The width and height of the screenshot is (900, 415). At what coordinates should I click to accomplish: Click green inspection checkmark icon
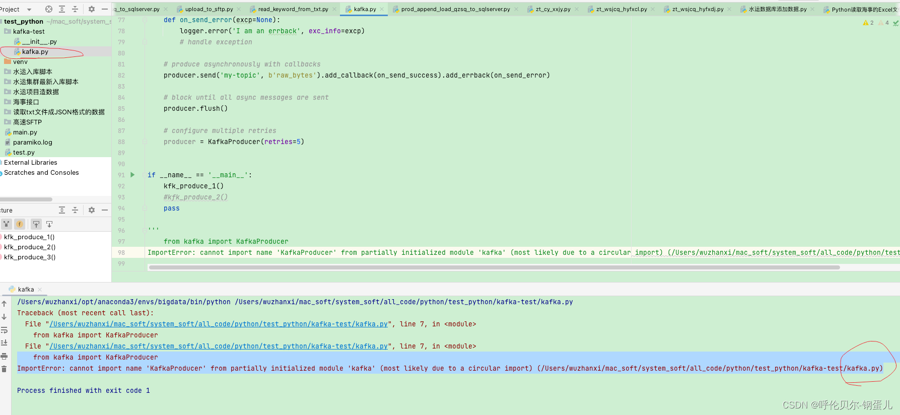pyautogui.click(x=895, y=23)
